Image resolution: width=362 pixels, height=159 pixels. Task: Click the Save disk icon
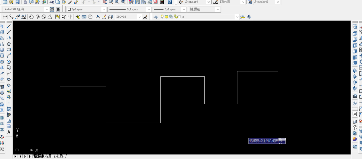pos(17,2)
